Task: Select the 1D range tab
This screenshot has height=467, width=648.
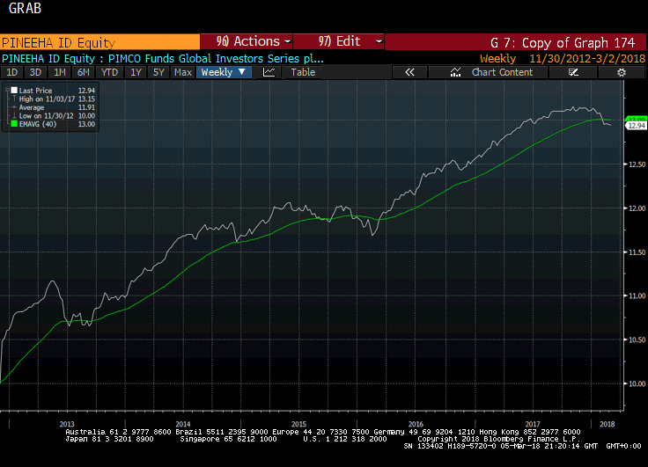Action: pos(12,72)
